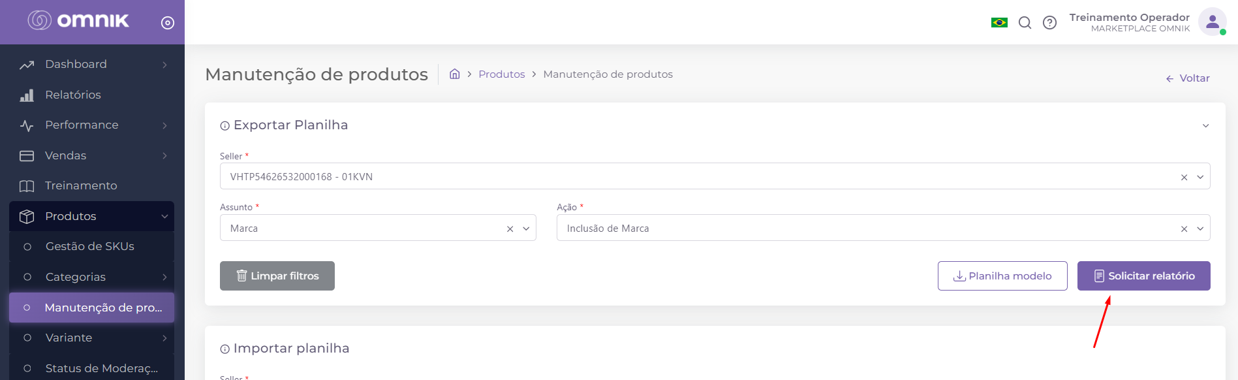Click the Manutenção de produtos breadcrumb text

pyautogui.click(x=608, y=74)
